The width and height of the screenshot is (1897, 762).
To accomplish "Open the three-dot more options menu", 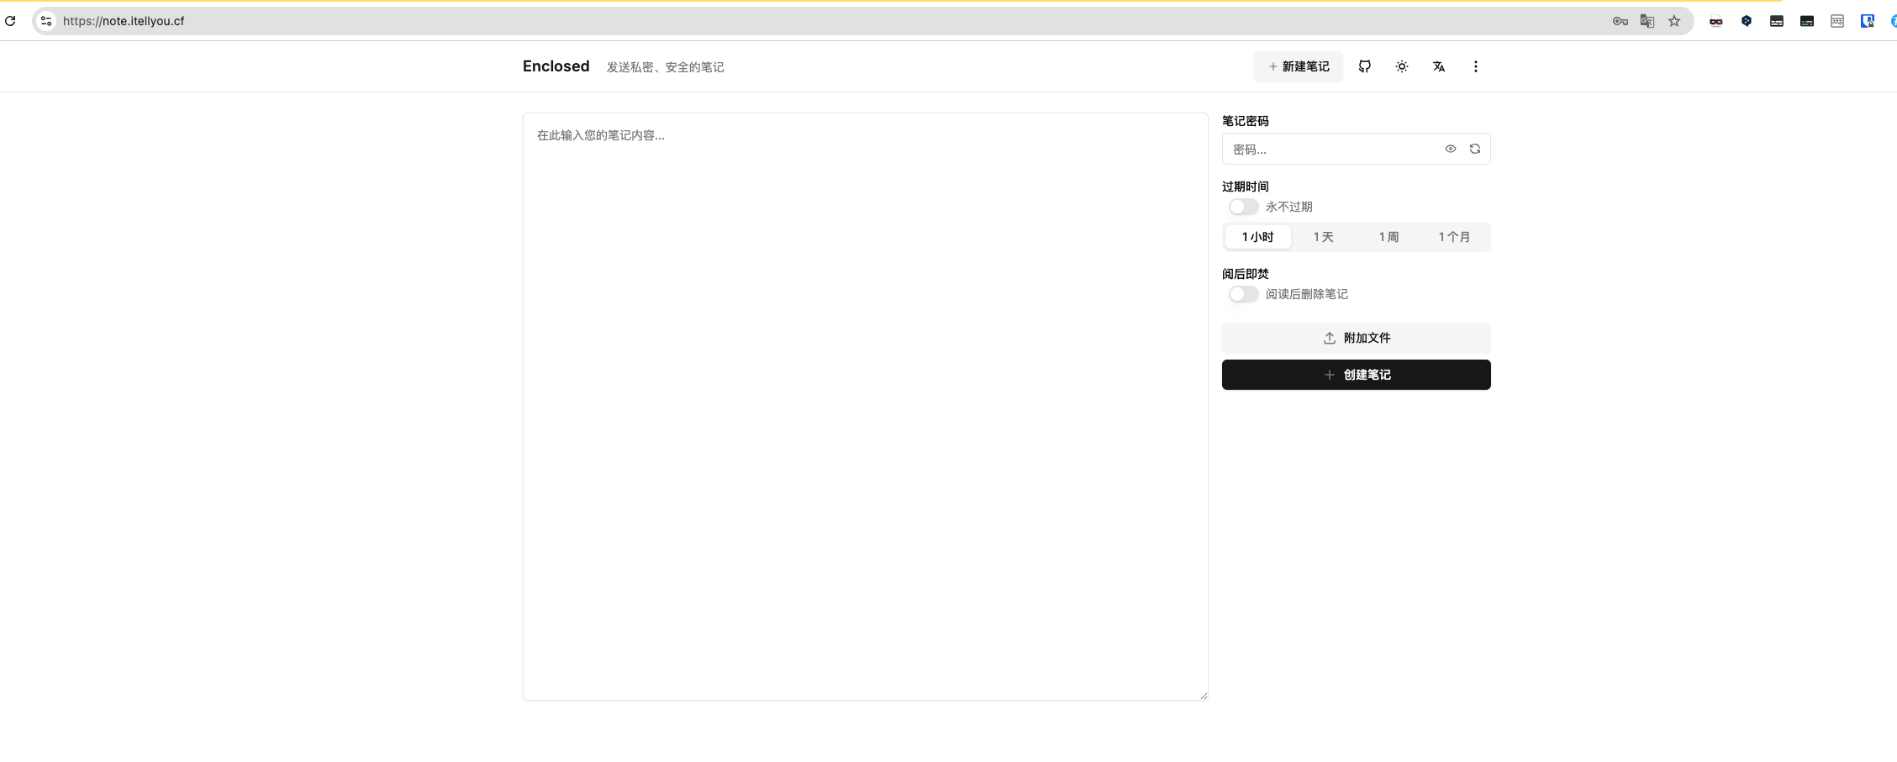I will 1475,66.
